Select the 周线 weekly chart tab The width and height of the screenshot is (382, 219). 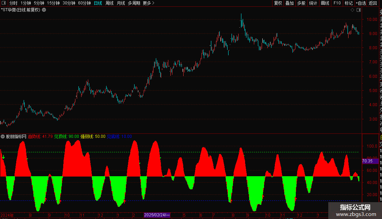click(x=110, y=3)
